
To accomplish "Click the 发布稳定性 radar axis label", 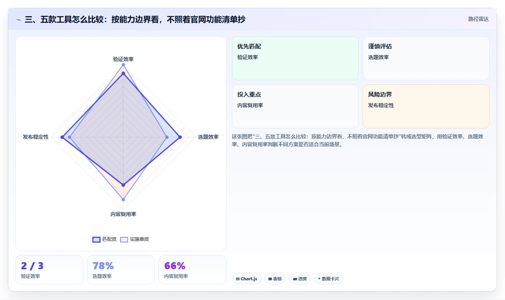I will (x=36, y=137).
